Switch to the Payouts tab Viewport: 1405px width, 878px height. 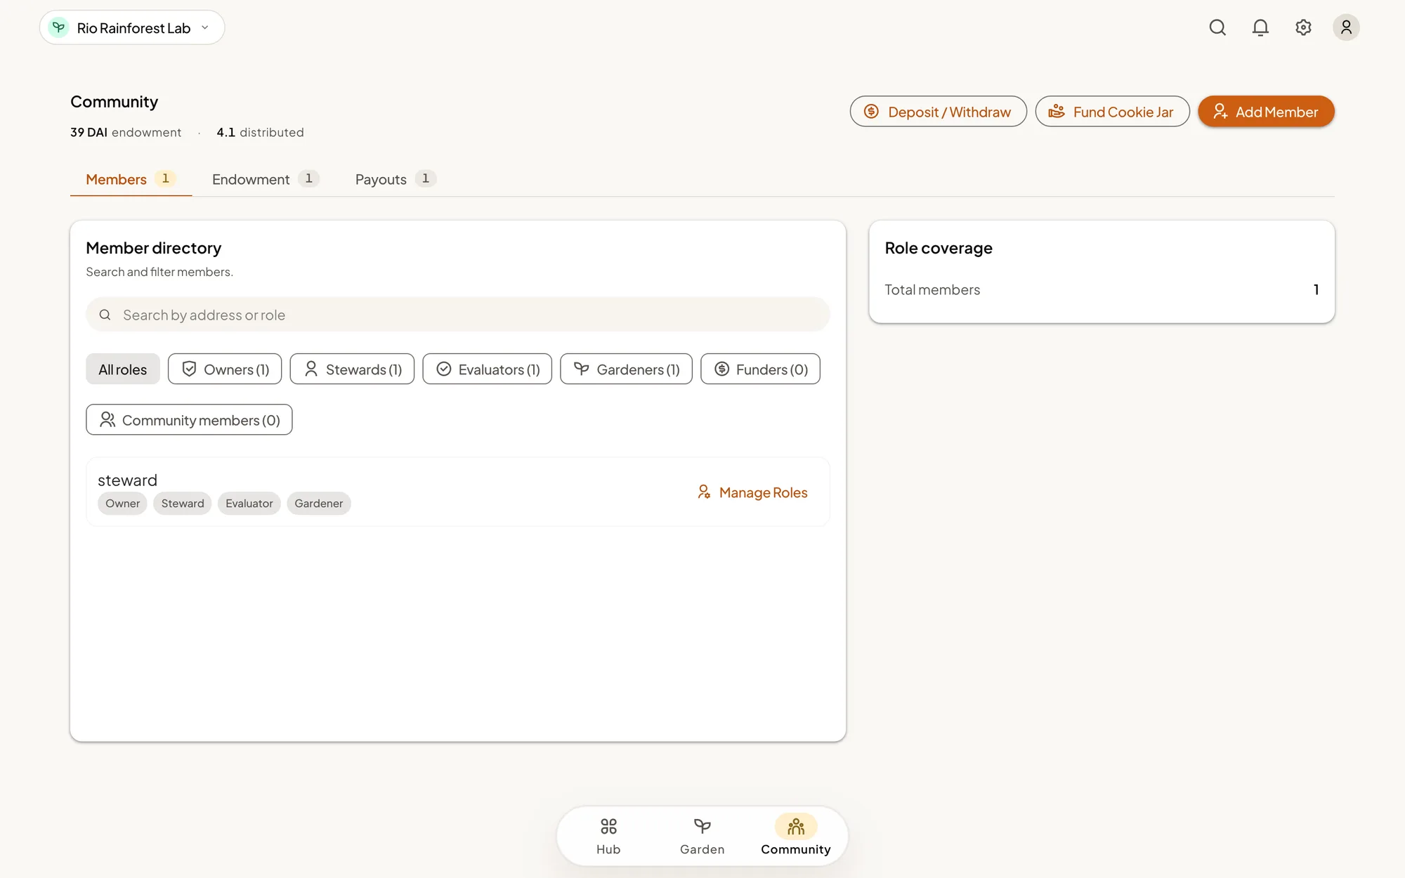(x=396, y=179)
